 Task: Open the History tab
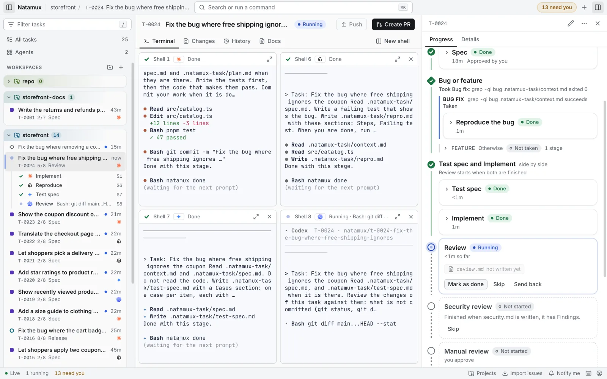point(237,41)
